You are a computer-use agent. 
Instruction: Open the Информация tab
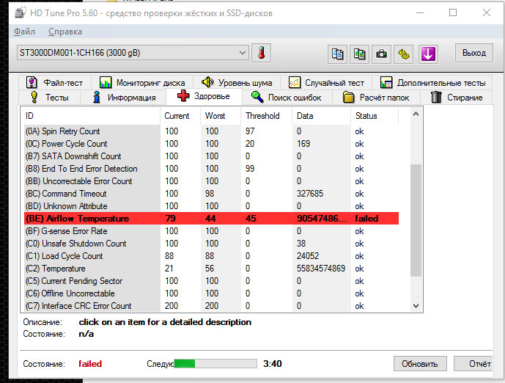click(x=124, y=98)
